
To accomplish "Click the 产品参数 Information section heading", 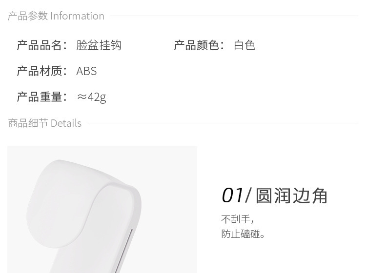I will [56, 16].
